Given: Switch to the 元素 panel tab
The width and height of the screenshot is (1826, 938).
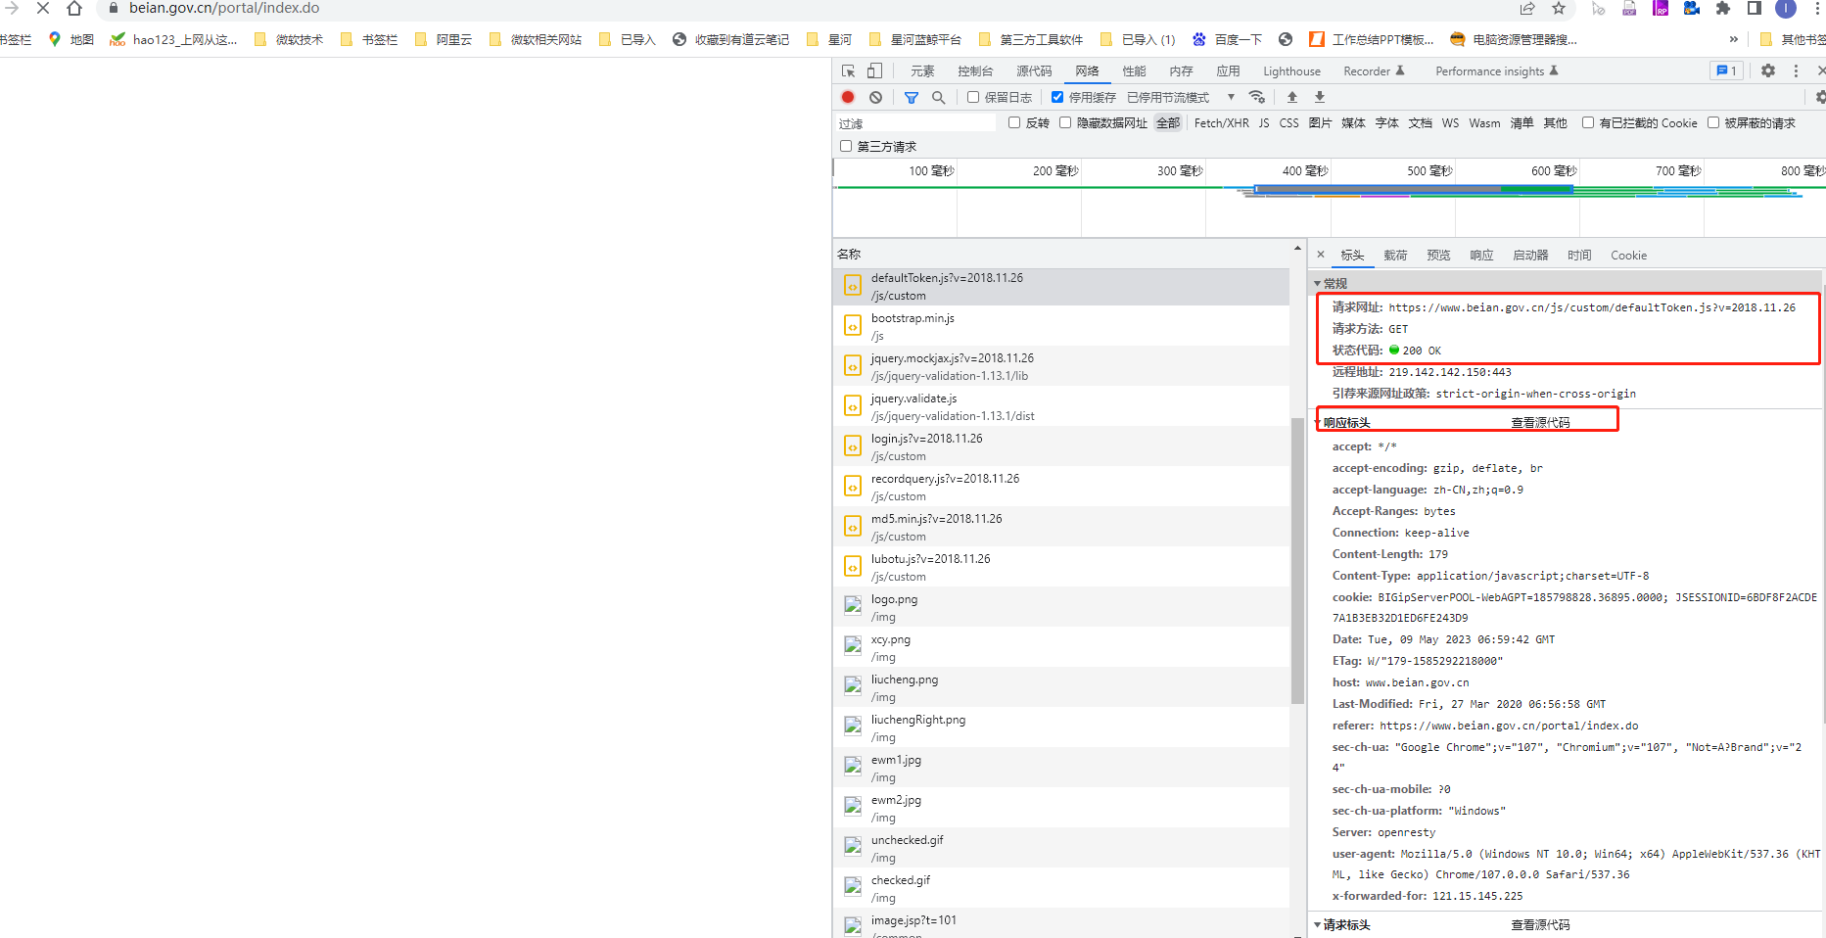Looking at the screenshot, I should click(x=922, y=70).
